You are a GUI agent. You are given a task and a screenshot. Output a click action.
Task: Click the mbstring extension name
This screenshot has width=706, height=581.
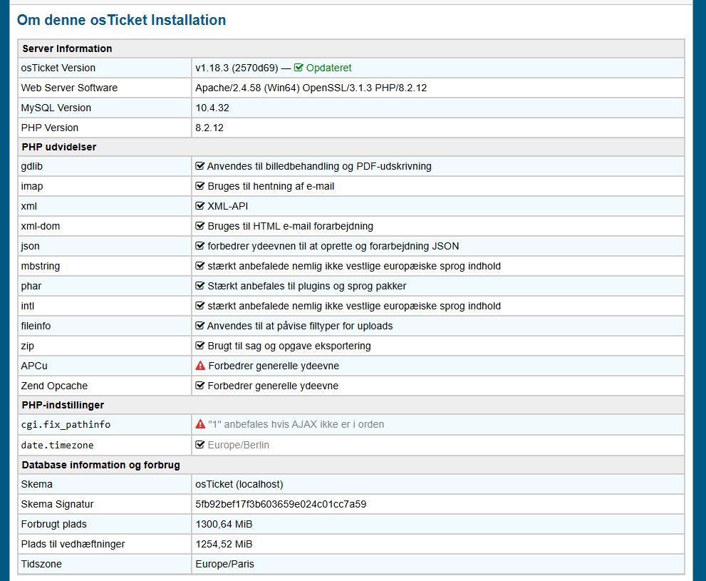(40, 266)
